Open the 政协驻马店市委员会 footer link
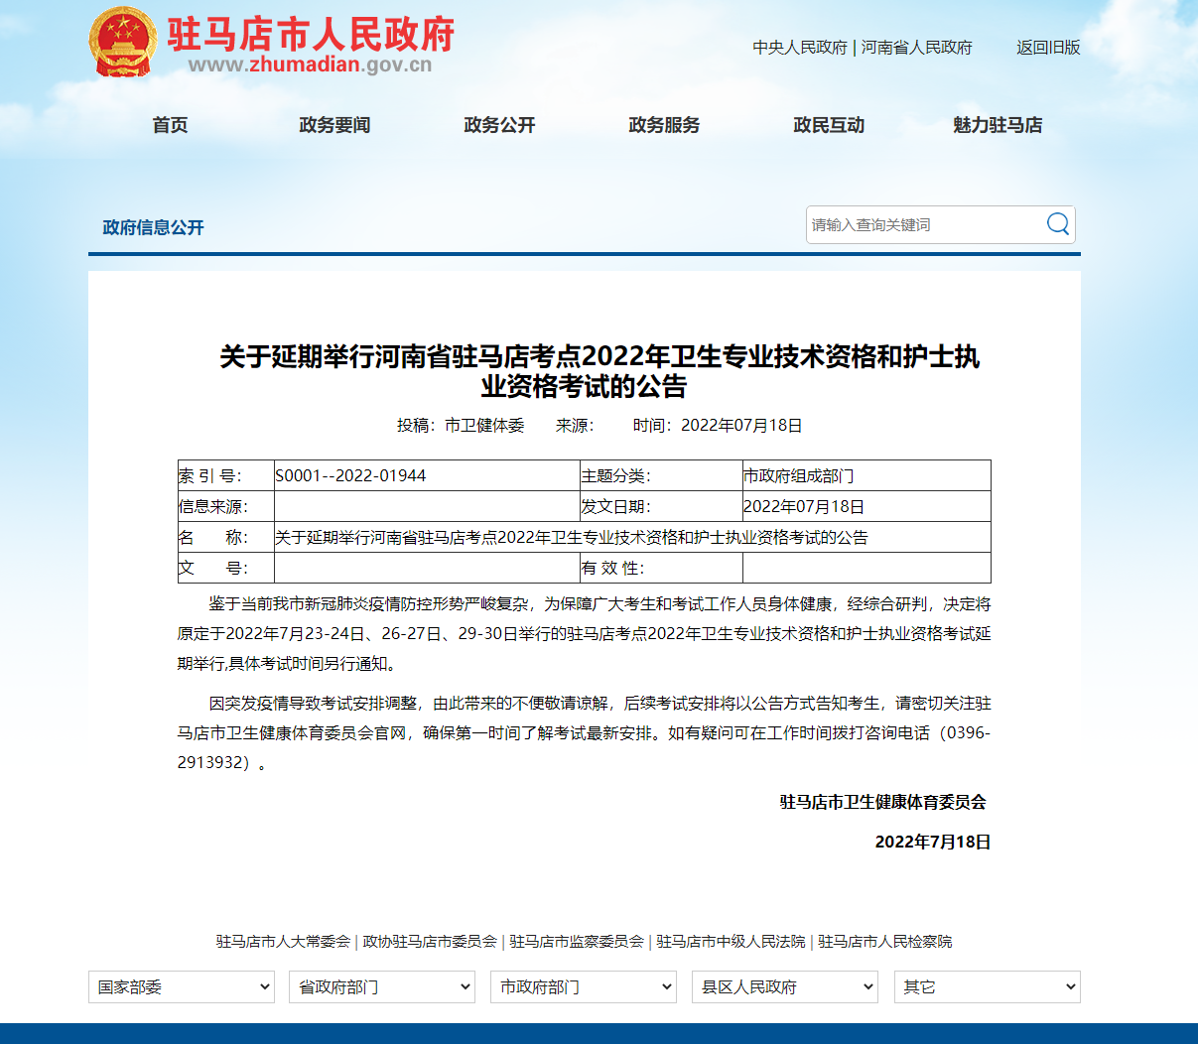 click(x=430, y=942)
